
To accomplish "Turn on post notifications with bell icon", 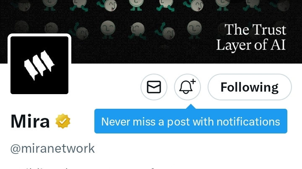I will click(187, 87).
